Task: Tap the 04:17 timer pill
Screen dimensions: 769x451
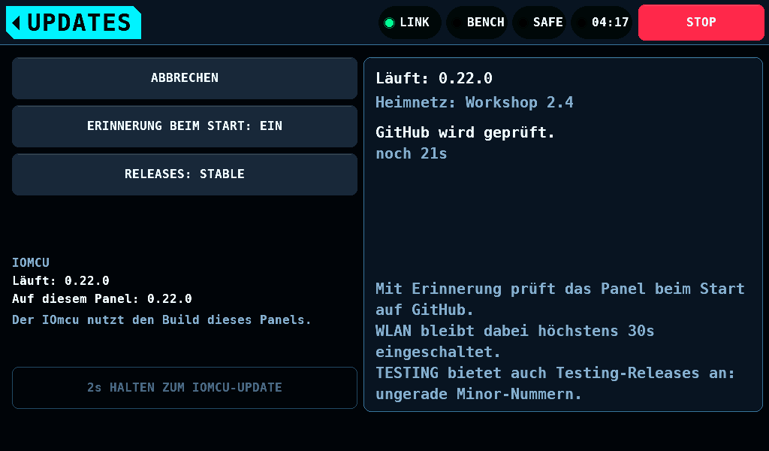Action: point(602,23)
